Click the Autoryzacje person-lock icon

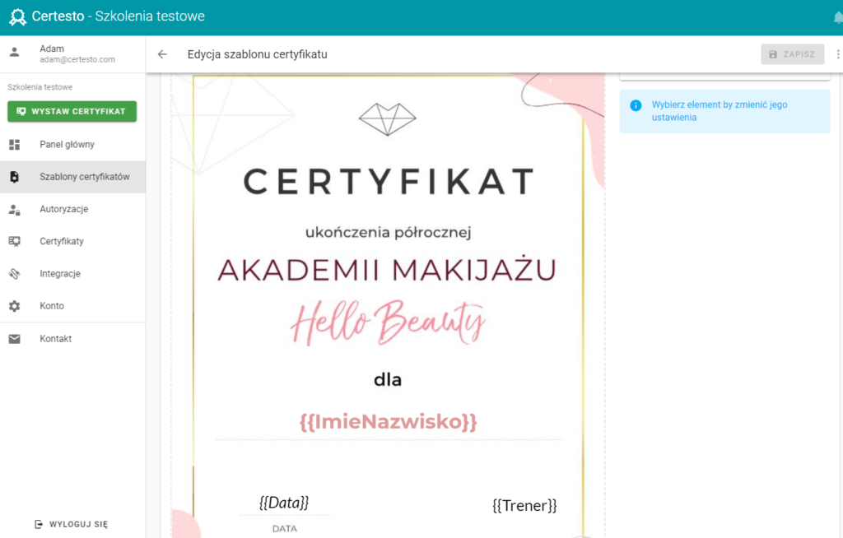coord(15,210)
